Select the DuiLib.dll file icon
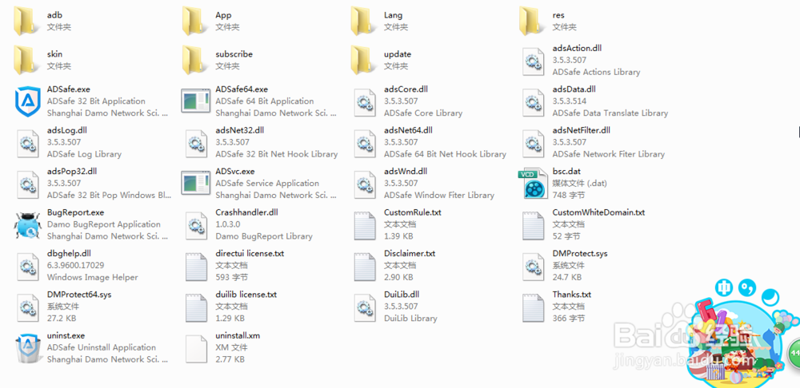The height and width of the screenshot is (388, 800). 365,307
